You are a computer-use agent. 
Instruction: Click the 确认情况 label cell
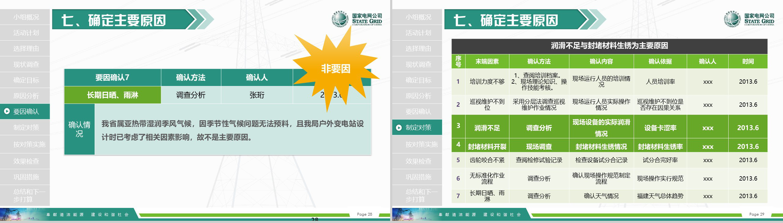click(79, 129)
